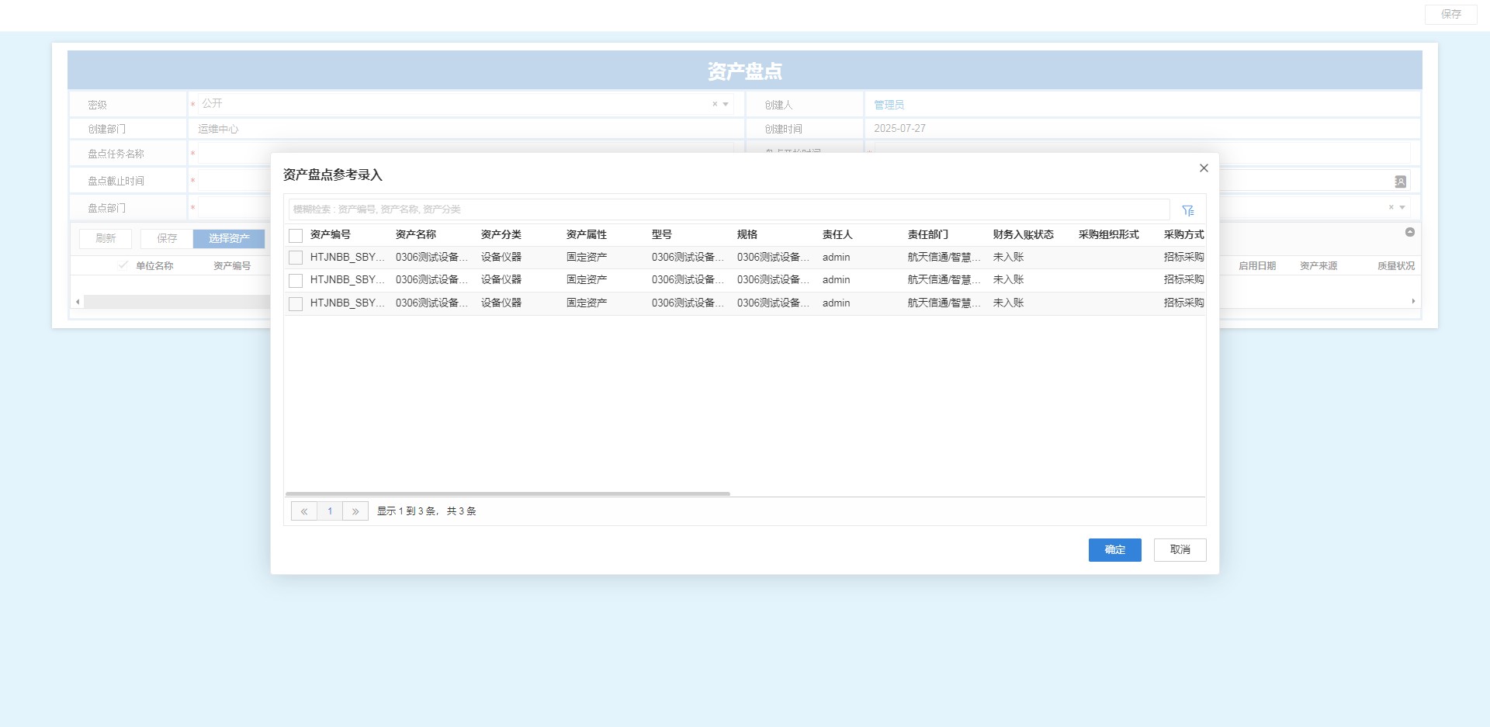Click the 刷新 button in the background toolbar
1490x727 pixels.
106,238
